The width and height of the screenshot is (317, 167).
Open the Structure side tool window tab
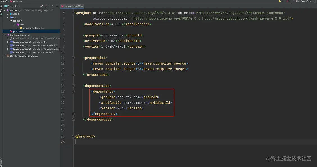pyautogui.click(x=1, y=162)
